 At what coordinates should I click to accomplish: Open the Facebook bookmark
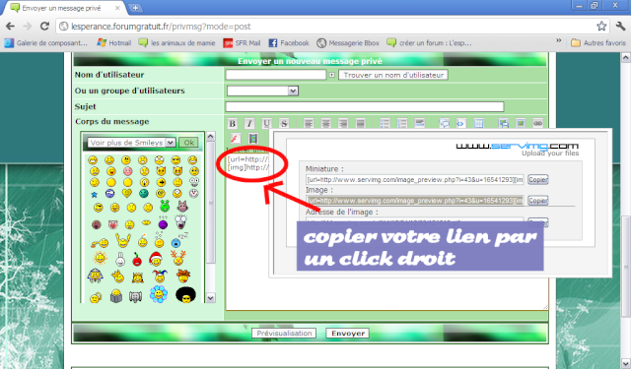click(289, 42)
